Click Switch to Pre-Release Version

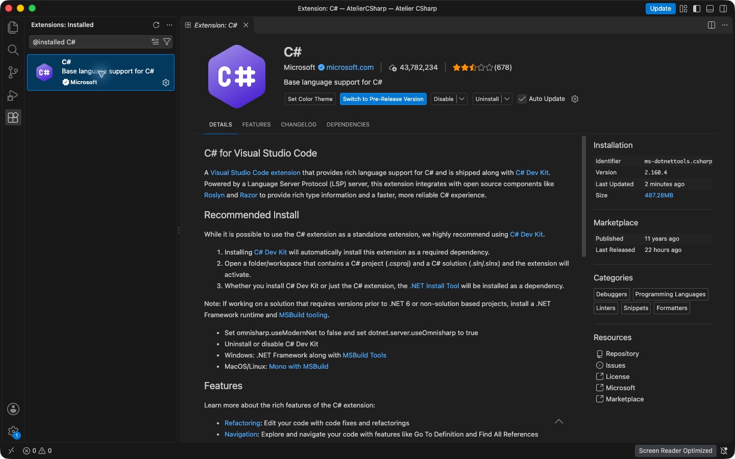pyautogui.click(x=383, y=99)
